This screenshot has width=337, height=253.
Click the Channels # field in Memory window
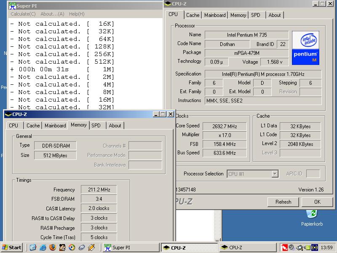pos(145,145)
